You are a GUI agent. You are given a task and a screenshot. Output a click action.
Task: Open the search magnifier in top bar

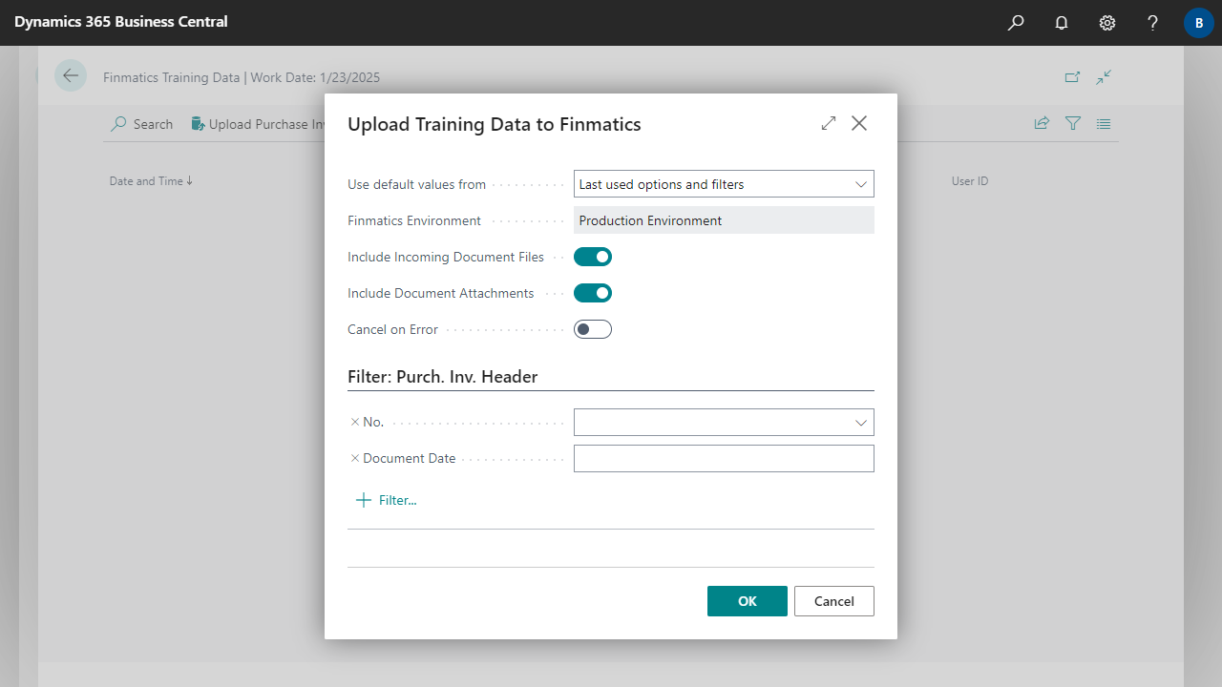pyautogui.click(x=1016, y=23)
